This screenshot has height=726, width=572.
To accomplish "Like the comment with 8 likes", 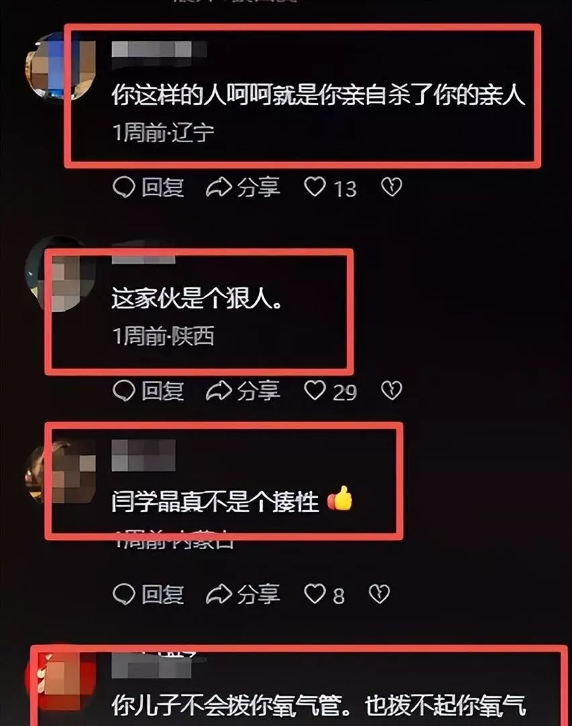I will (x=315, y=594).
